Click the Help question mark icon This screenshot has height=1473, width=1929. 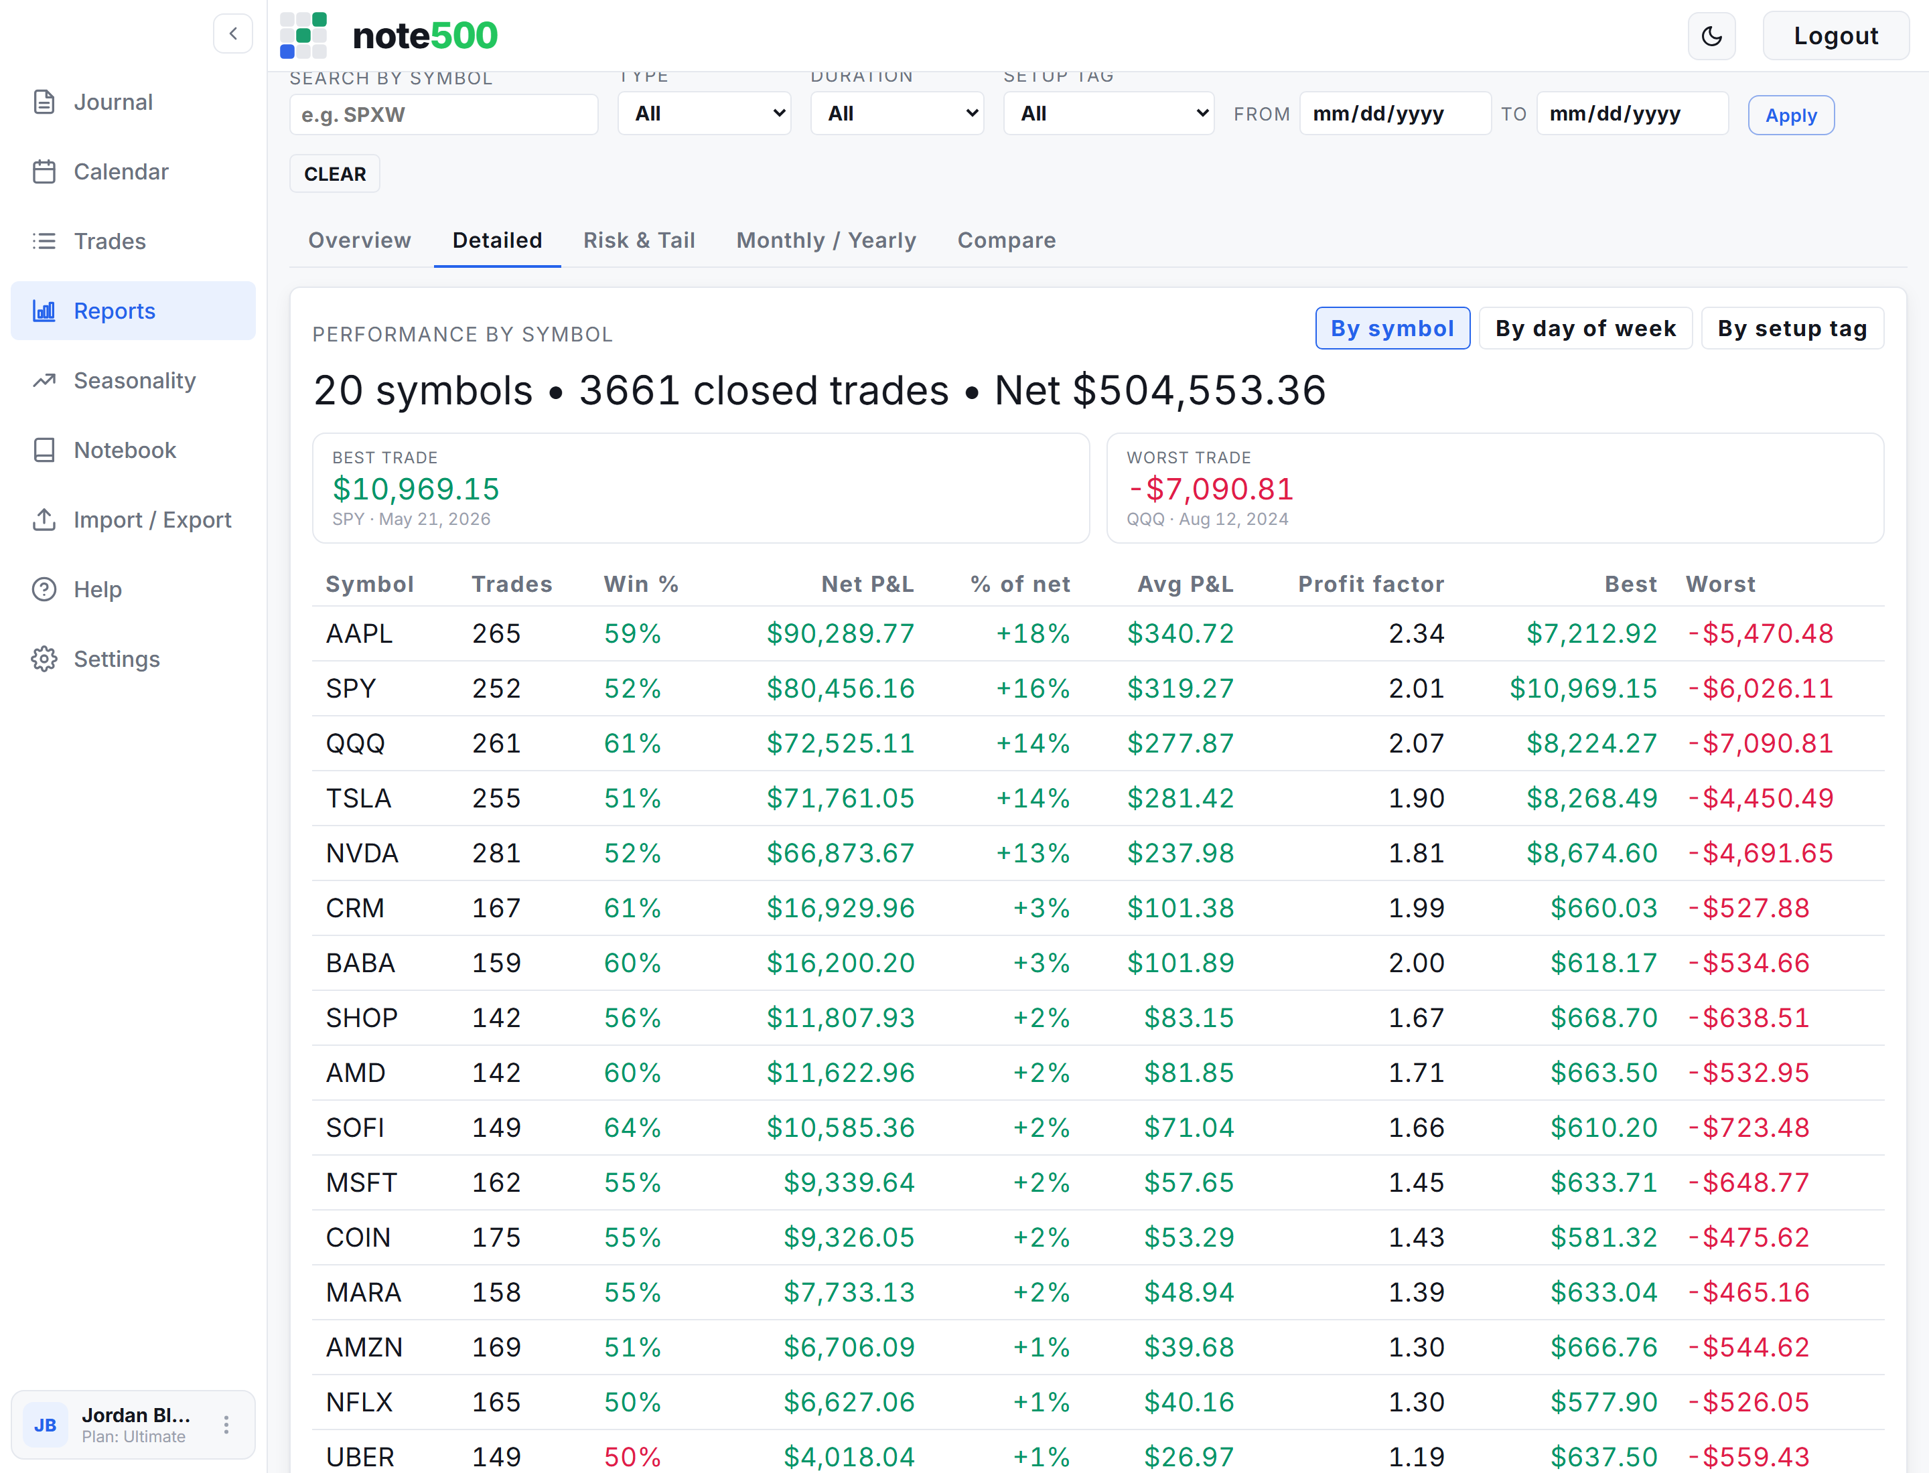(44, 589)
